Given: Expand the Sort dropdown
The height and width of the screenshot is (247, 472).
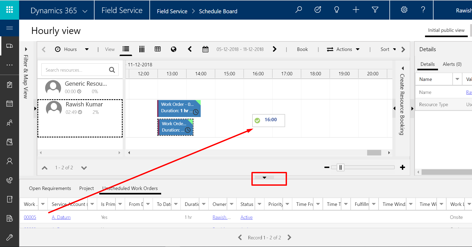Looking at the screenshot, I should click(388, 49).
